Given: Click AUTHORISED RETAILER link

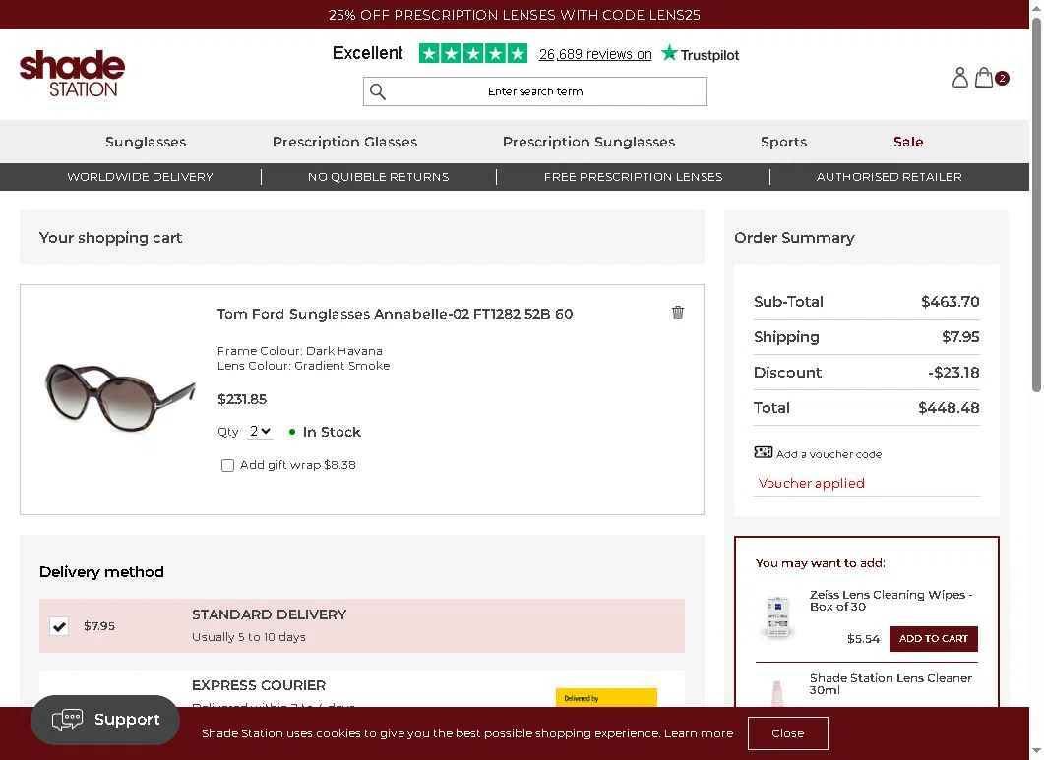Looking at the screenshot, I should pyautogui.click(x=889, y=177).
